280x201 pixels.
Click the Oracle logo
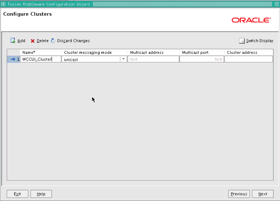(251, 20)
